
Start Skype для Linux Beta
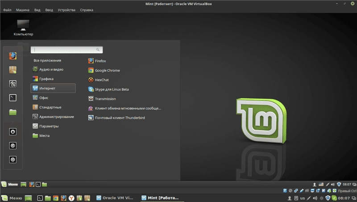(108, 89)
